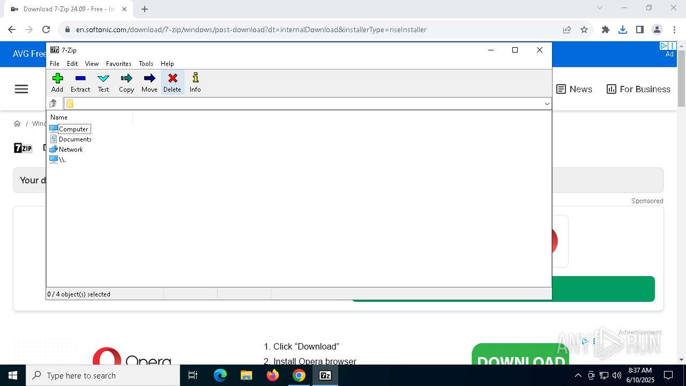The width and height of the screenshot is (686, 386).
Task: Select the Computer item in the list
Action: pos(70,129)
